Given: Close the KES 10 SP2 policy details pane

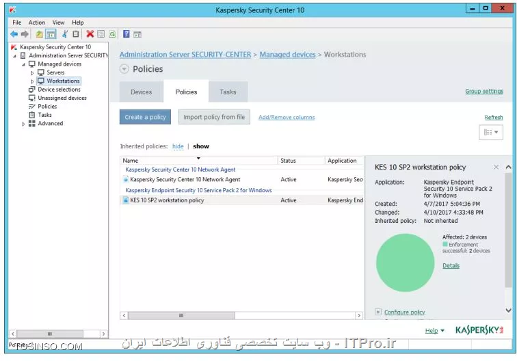Looking at the screenshot, I should [x=496, y=167].
